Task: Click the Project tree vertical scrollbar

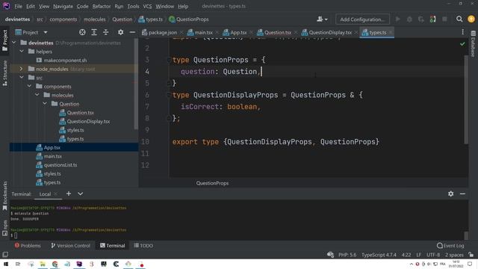Action: click(136, 84)
